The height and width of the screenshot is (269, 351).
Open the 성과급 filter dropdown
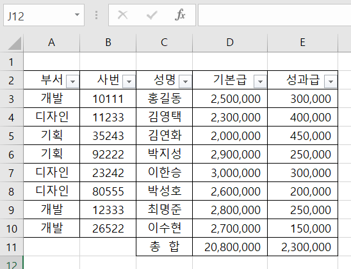click(x=331, y=82)
